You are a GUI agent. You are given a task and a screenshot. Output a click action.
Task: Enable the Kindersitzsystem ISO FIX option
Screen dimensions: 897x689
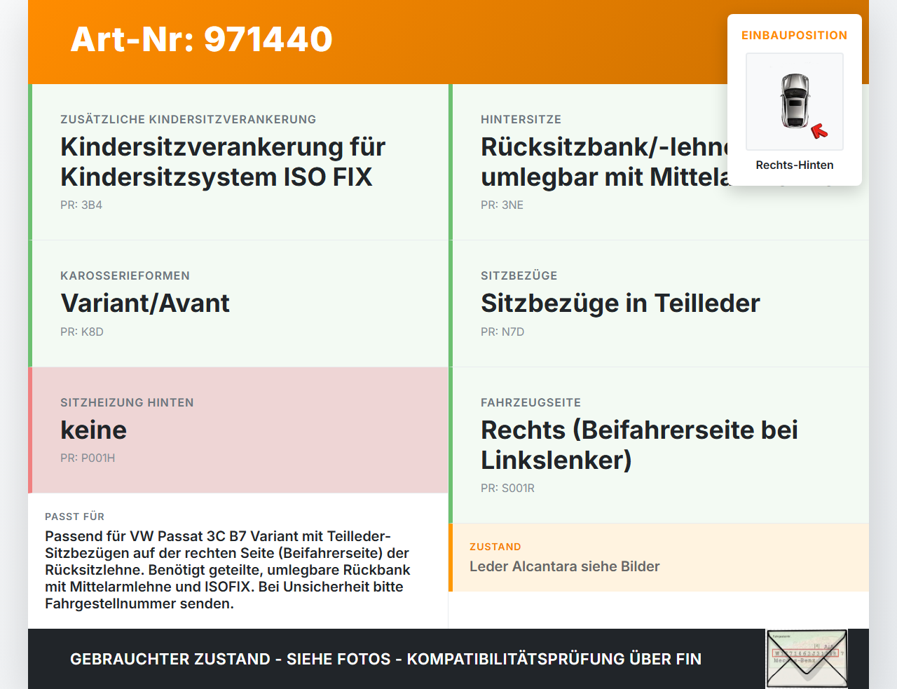coord(238,161)
